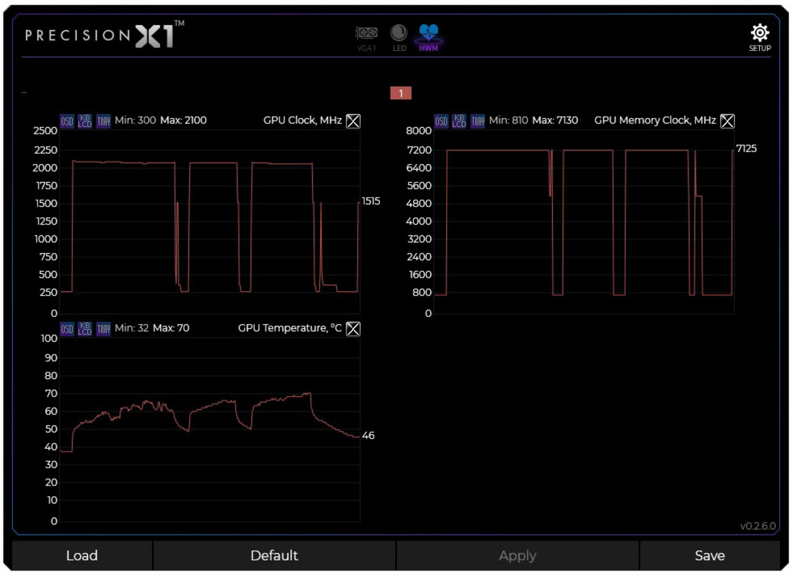Toggle TRAY for GPU Clock graph
Image resolution: width=793 pixels, height=574 pixels.
coord(103,121)
